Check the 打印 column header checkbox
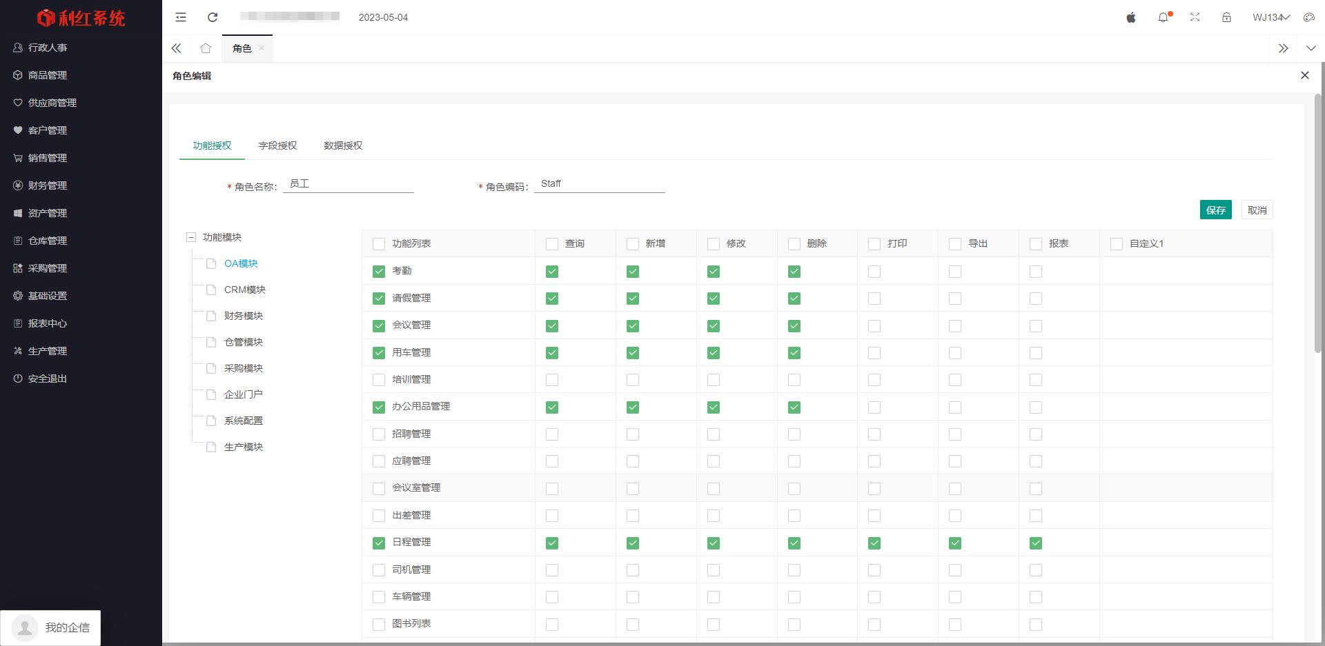This screenshot has width=1325, height=646. pyautogui.click(x=874, y=243)
